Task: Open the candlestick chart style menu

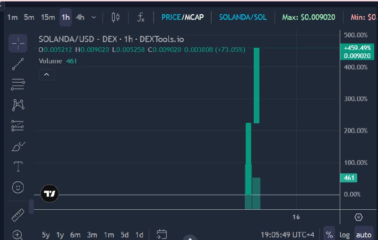Action: pyautogui.click(x=115, y=17)
